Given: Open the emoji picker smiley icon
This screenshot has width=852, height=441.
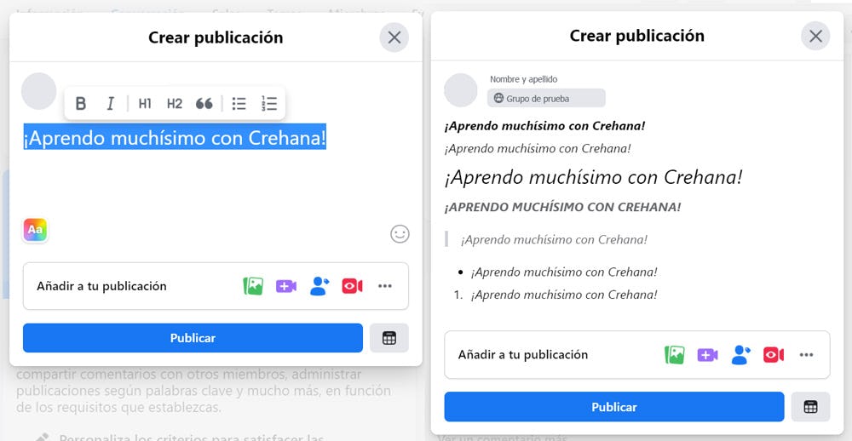Looking at the screenshot, I should (x=400, y=233).
